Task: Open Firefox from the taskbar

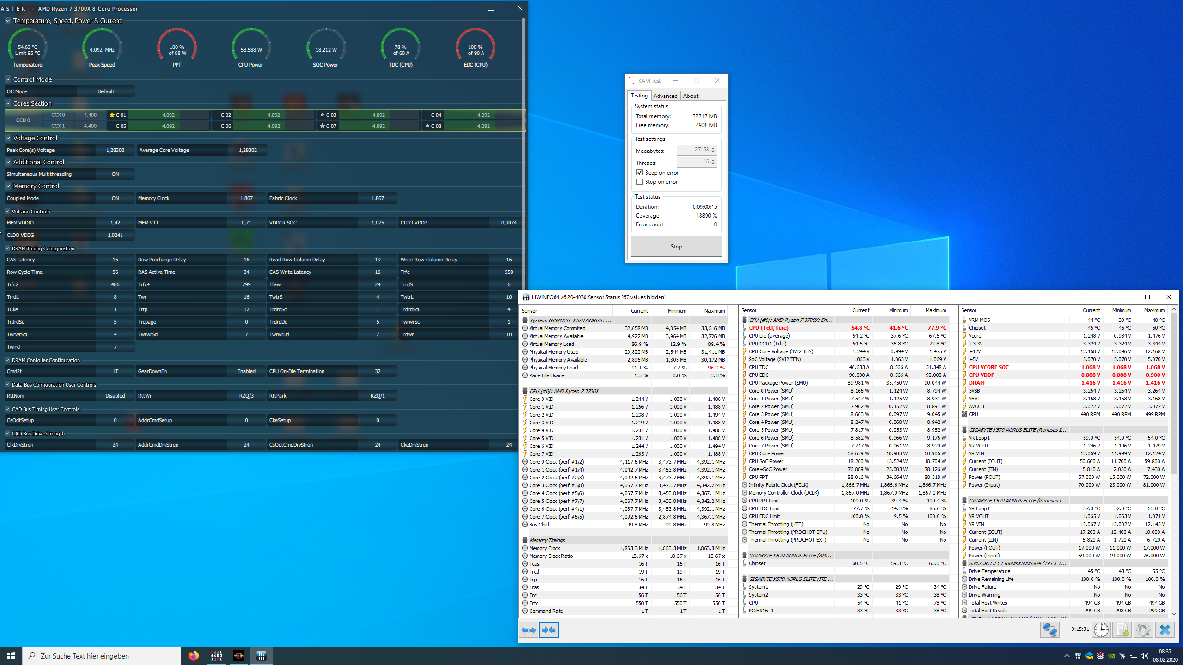Action: point(194,656)
